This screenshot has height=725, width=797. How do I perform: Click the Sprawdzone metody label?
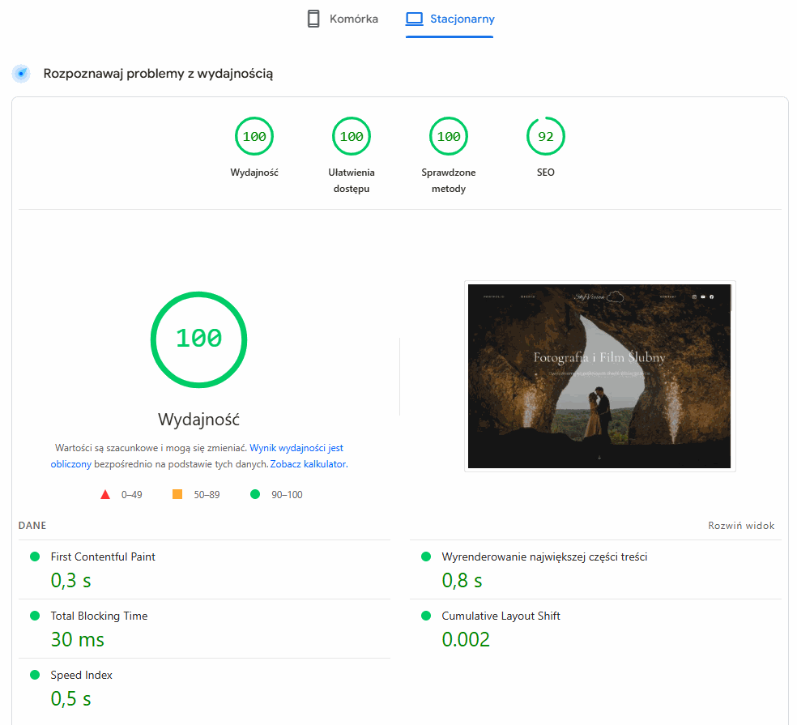click(449, 181)
